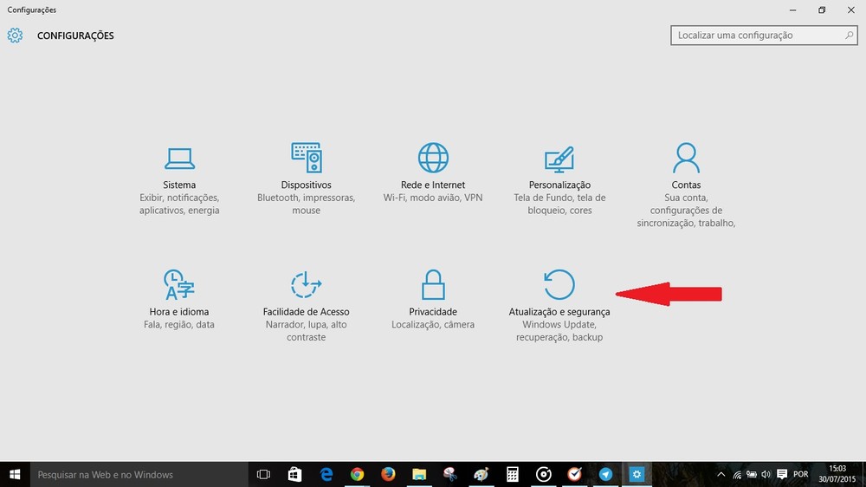Image resolution: width=866 pixels, height=487 pixels.
Task: Open the Windows Start menu
Action: click(15, 474)
